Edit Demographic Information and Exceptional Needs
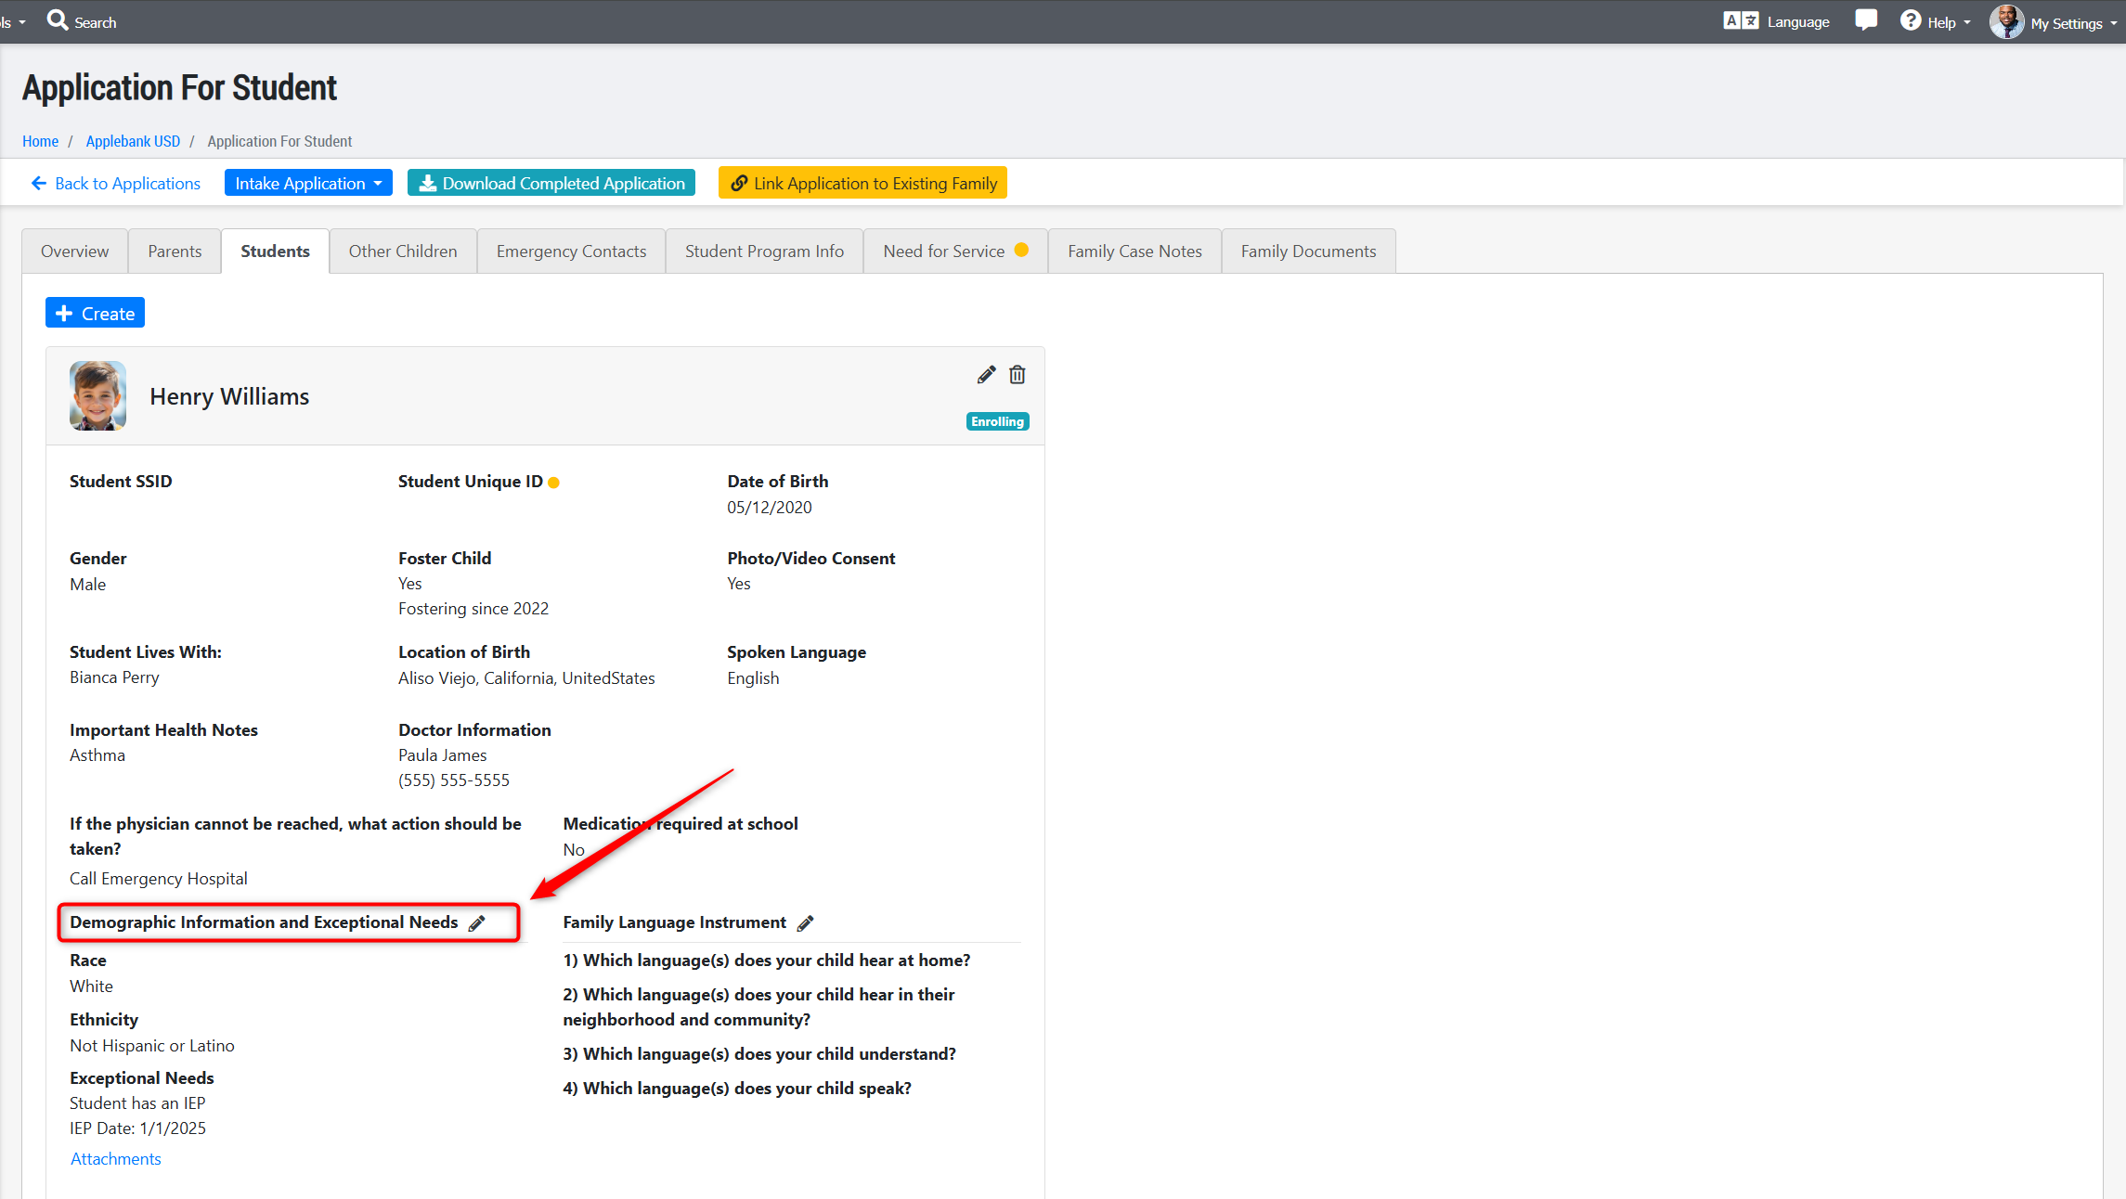The image size is (2126, 1199). click(x=477, y=923)
